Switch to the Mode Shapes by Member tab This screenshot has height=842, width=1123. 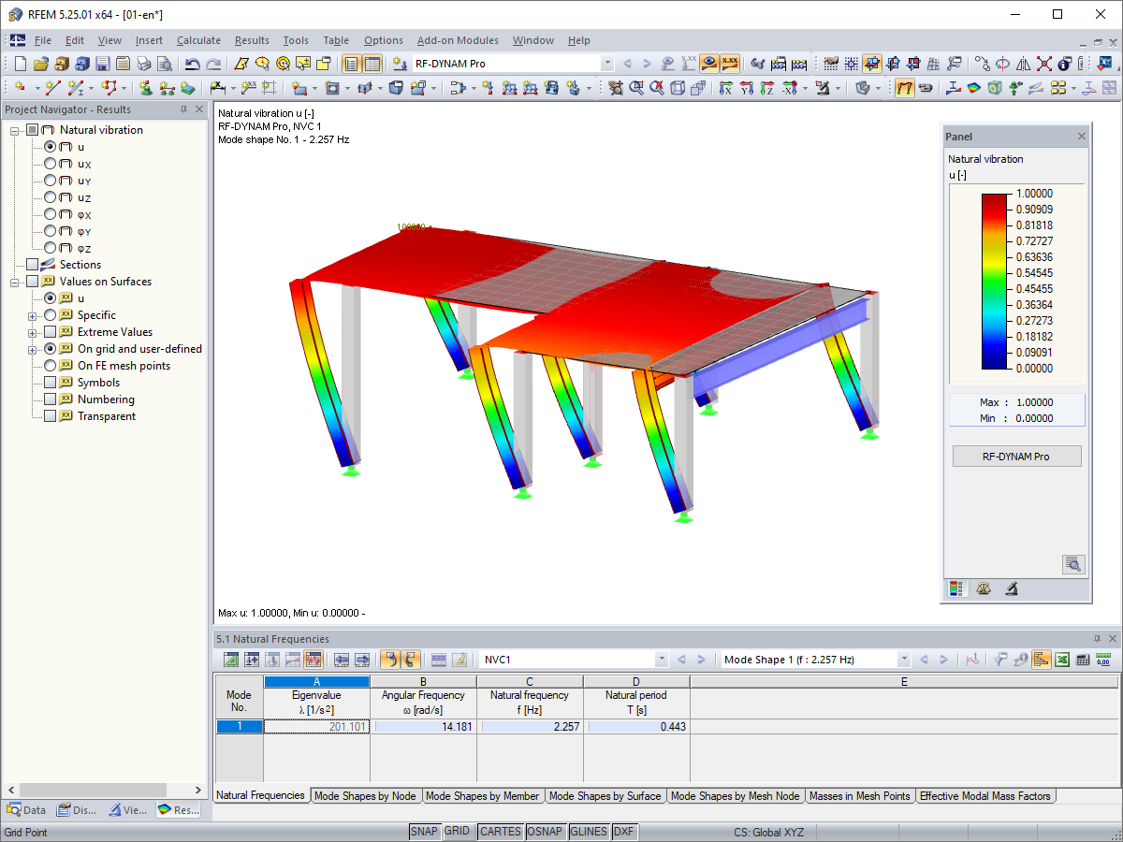pyautogui.click(x=483, y=795)
